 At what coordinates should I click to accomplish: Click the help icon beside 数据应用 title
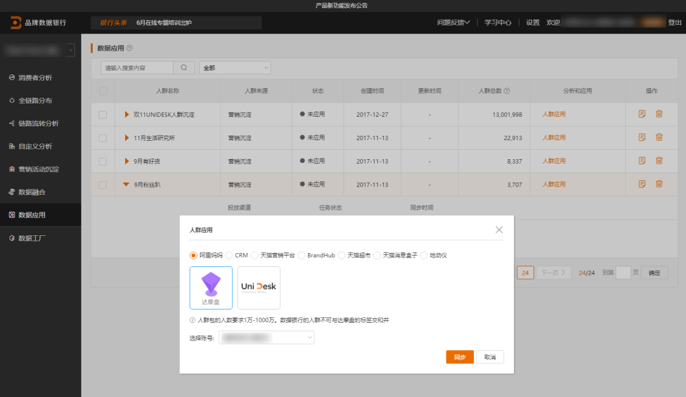(130, 48)
